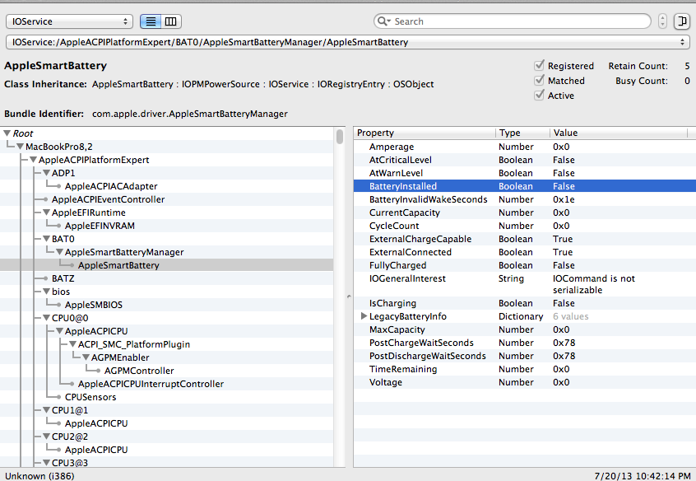Select the ExternalChargeCapable property row
This screenshot has height=481, width=696.
click(525, 239)
